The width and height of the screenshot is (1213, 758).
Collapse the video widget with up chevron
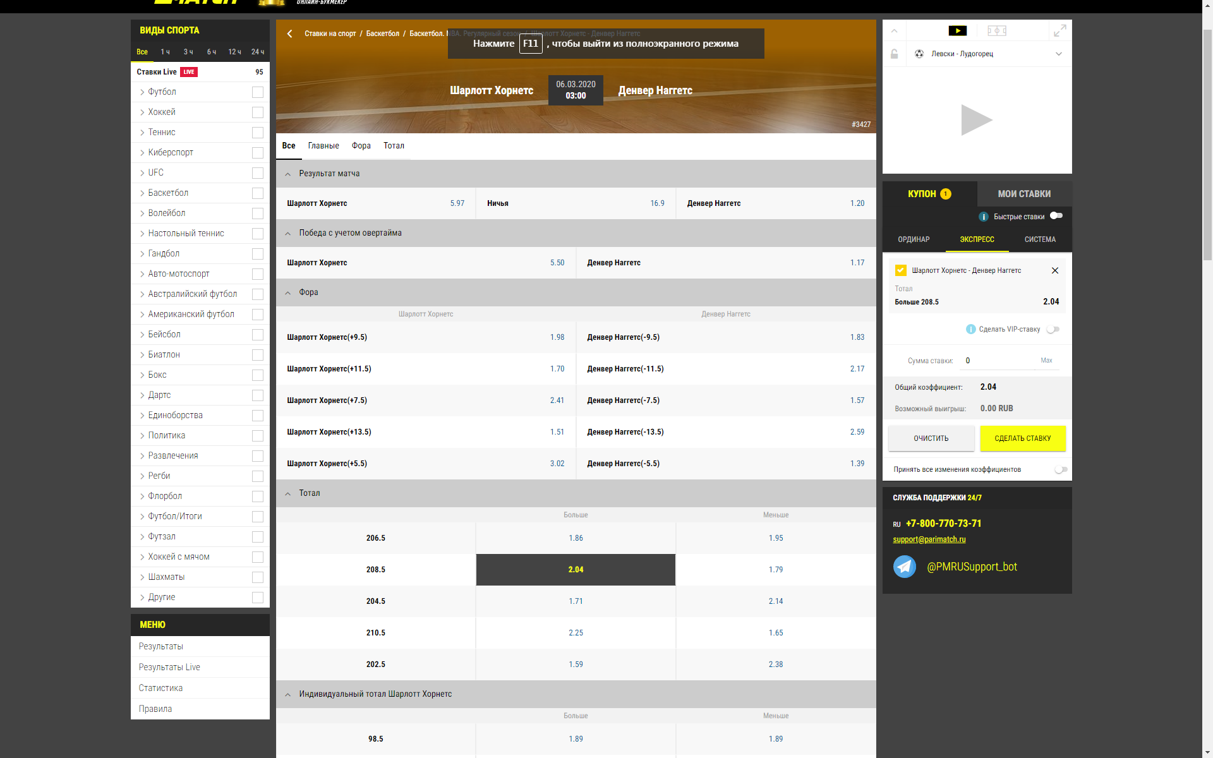pyautogui.click(x=894, y=30)
